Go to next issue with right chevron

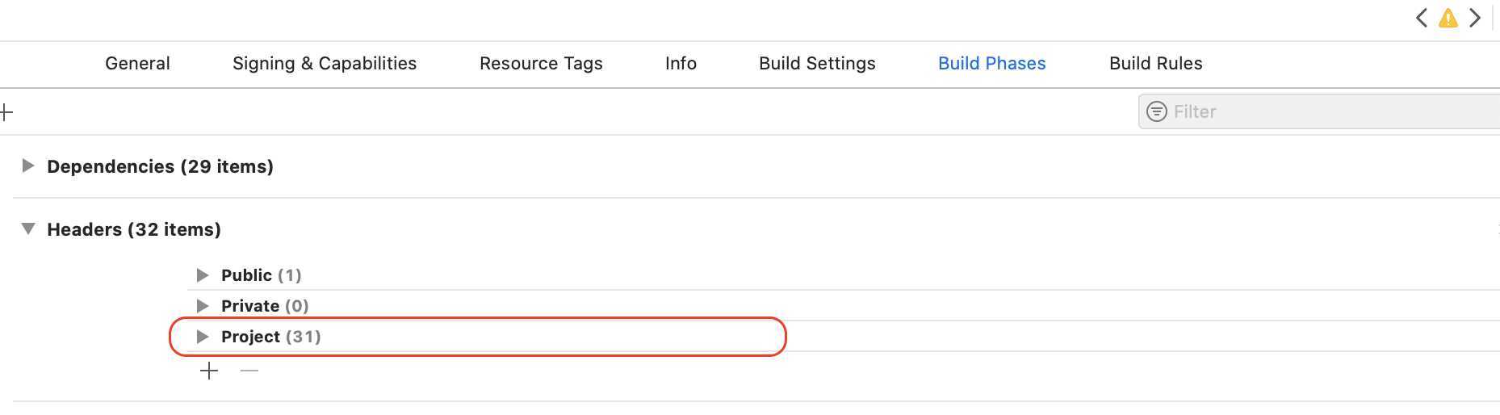1475,18
